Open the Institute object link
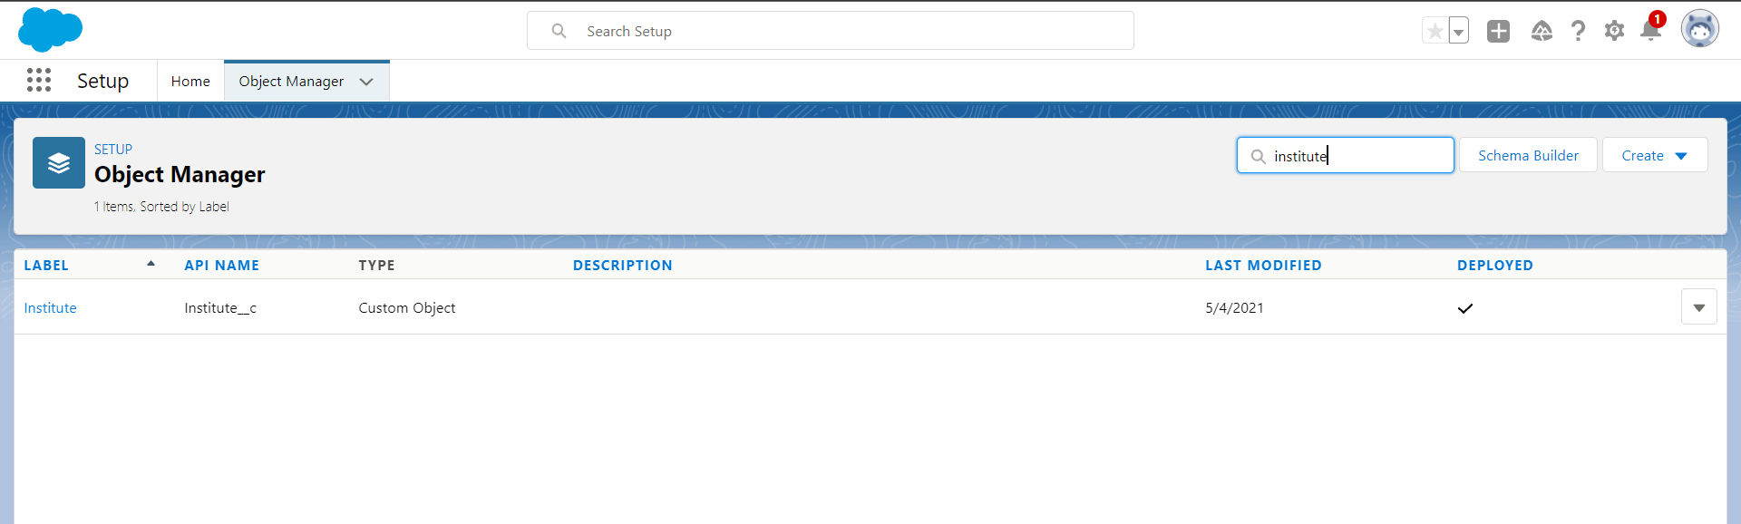1741x524 pixels. click(50, 308)
